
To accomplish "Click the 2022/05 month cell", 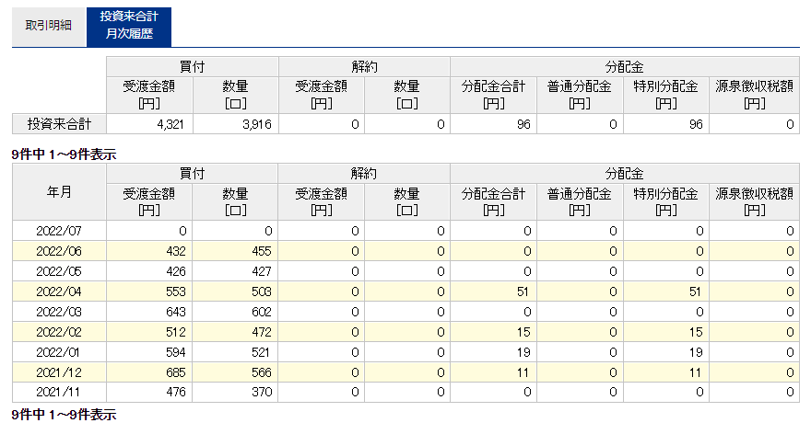I will pyautogui.click(x=60, y=271).
